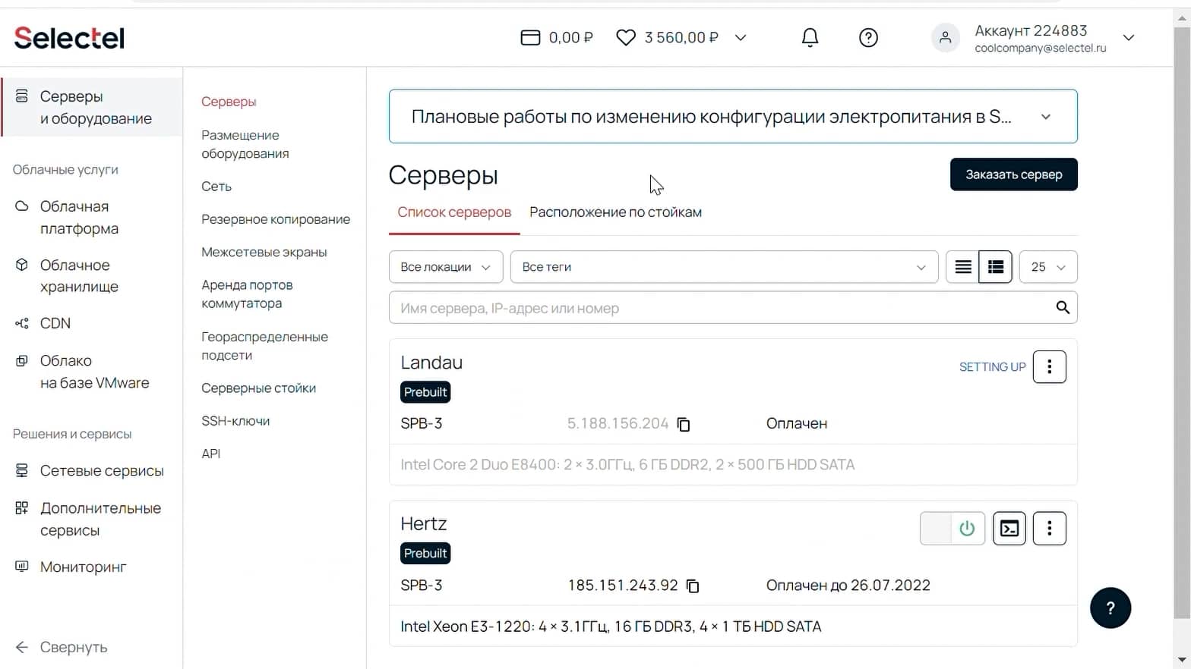The height and width of the screenshot is (669, 1191).
Task: Open the help question mark icon in header
Action: click(868, 38)
